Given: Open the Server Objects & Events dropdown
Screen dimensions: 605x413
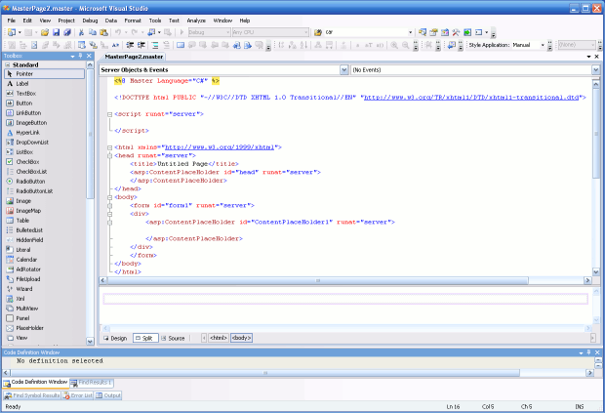Looking at the screenshot, I should (343, 70).
